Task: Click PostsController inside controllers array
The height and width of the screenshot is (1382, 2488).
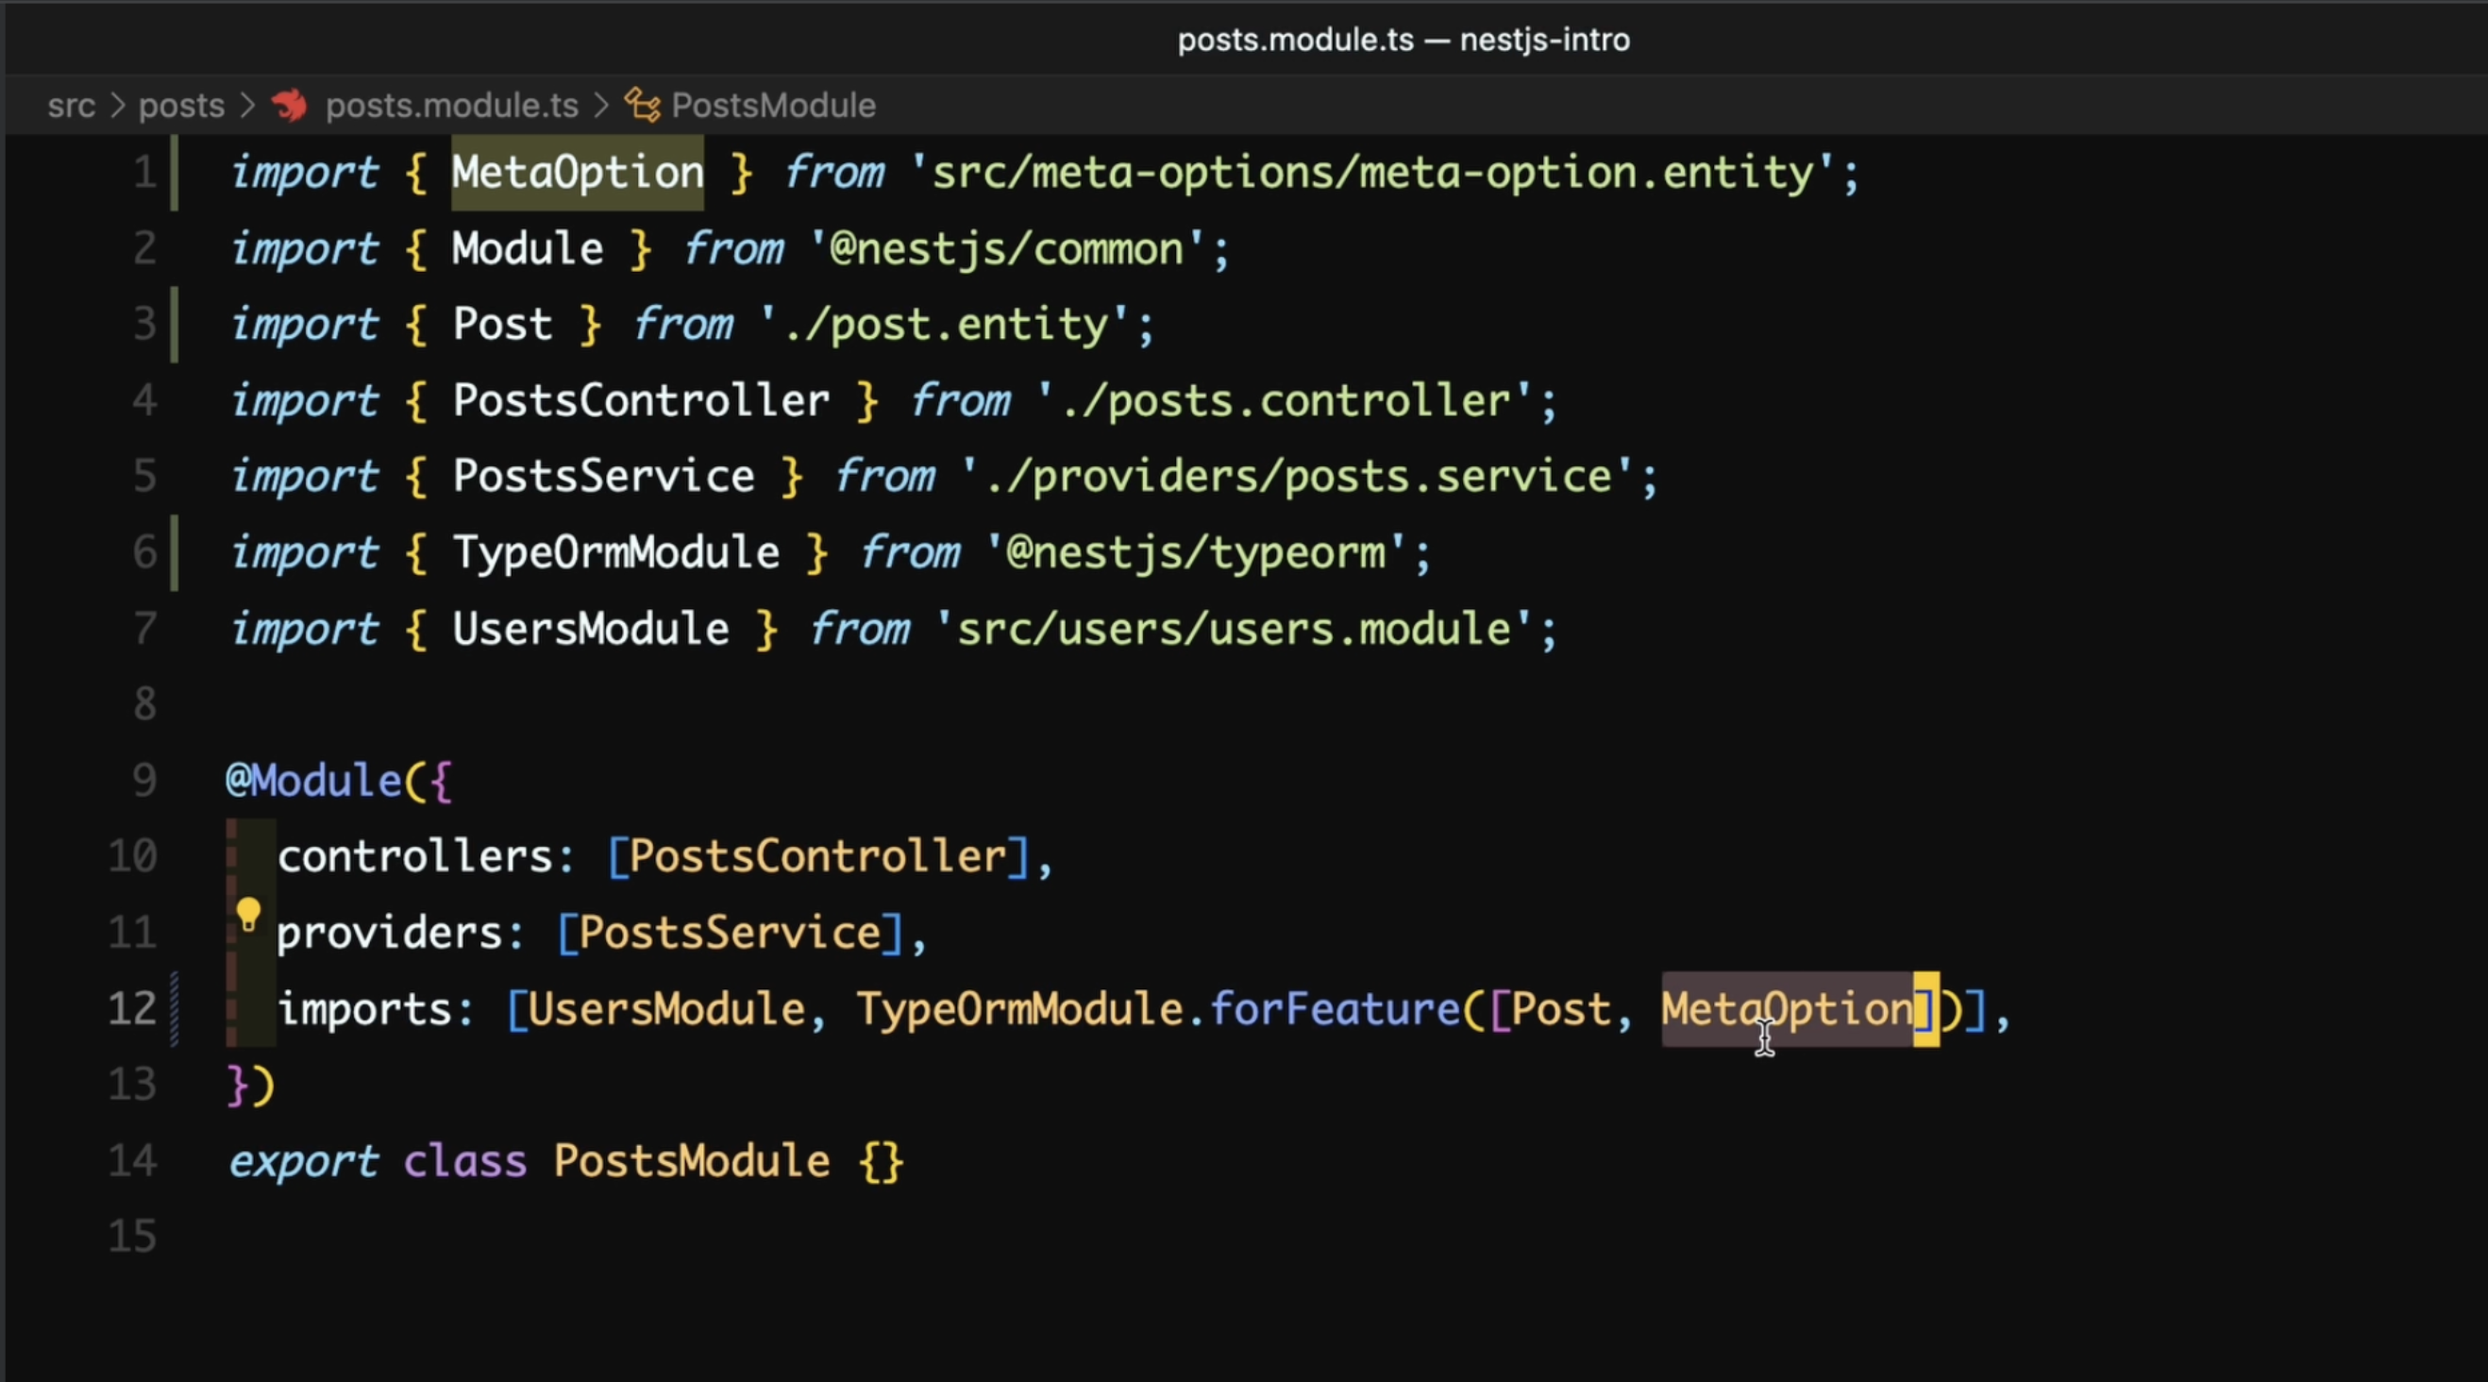Action: (x=817, y=856)
